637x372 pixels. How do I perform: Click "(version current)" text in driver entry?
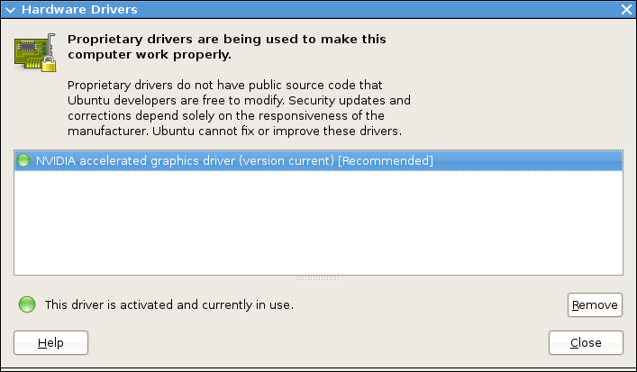click(288, 160)
